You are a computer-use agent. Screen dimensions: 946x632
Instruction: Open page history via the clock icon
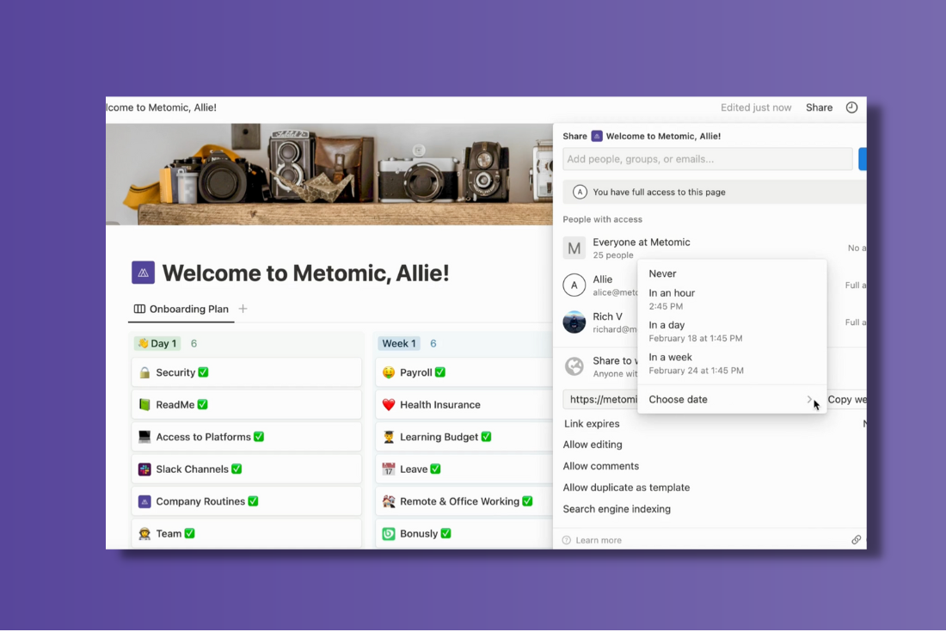[851, 107]
